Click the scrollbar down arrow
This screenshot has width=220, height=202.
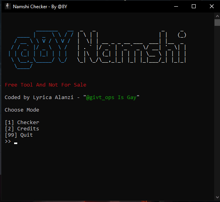tap(217, 197)
